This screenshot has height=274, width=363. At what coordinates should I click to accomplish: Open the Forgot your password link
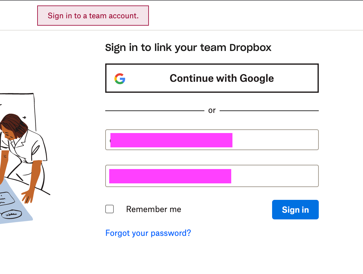[148, 233]
